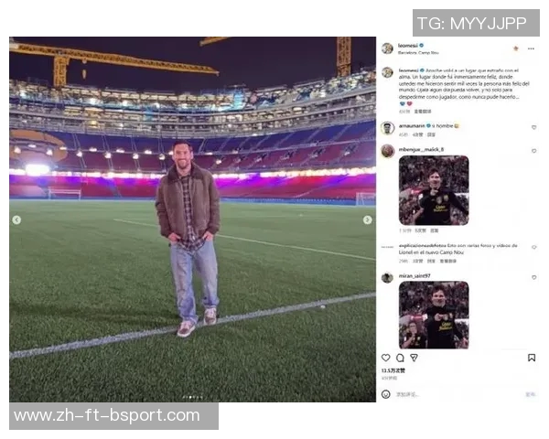Open leomessi profile from post header
Screen dimensions: 549x439
click(407, 46)
